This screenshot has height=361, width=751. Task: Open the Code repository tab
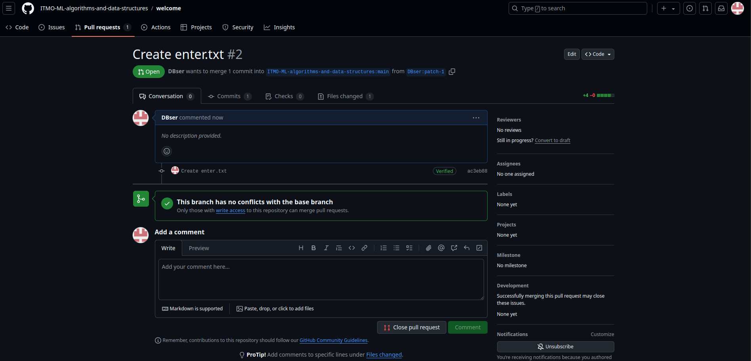click(x=17, y=27)
